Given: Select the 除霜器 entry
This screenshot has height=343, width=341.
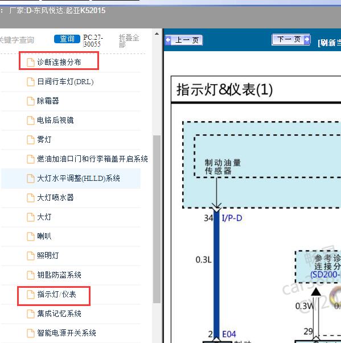Looking at the screenshot, I should (48, 101).
